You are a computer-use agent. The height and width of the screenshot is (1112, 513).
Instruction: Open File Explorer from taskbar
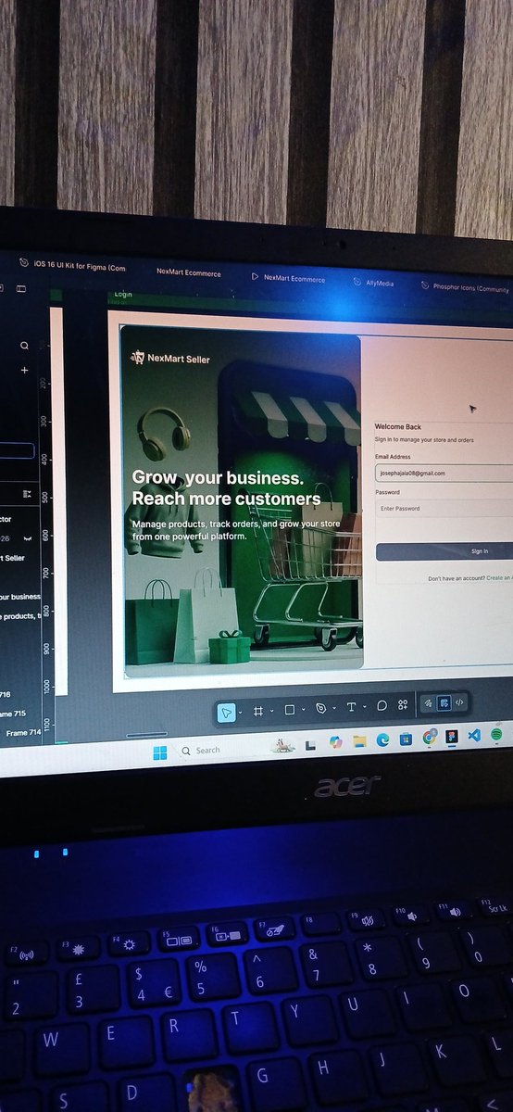coord(358,741)
